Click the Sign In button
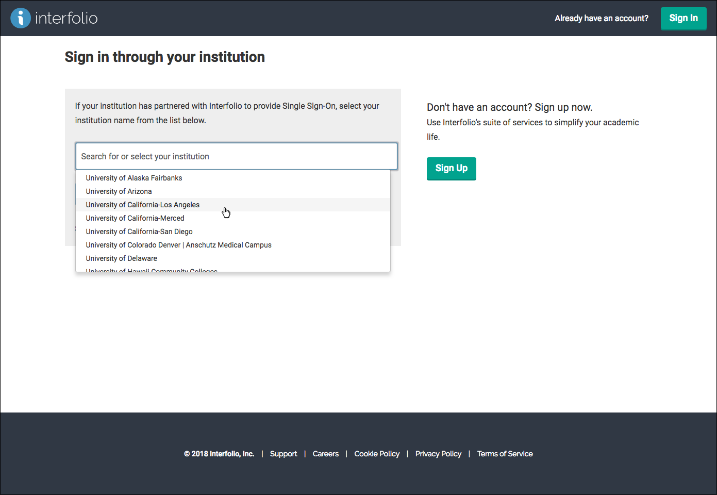 pos(683,19)
